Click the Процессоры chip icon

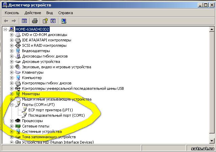18,121
